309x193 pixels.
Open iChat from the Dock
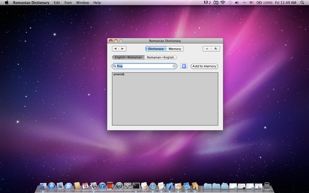68,186
